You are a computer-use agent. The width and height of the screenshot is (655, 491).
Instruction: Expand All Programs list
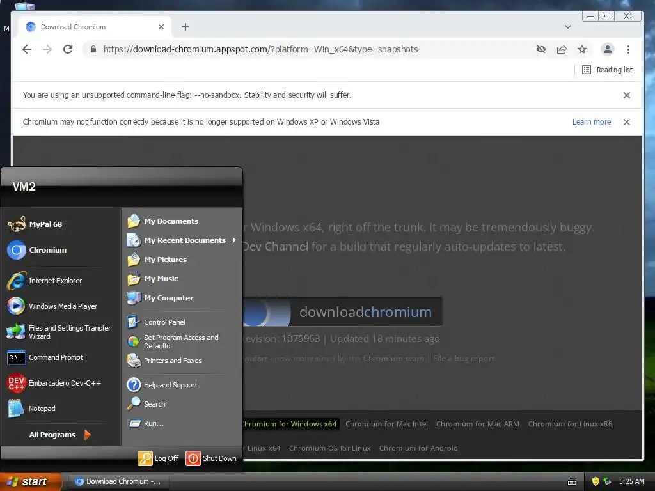[x=61, y=435]
